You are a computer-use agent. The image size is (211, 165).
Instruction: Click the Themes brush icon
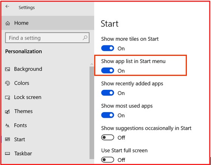point(8,111)
